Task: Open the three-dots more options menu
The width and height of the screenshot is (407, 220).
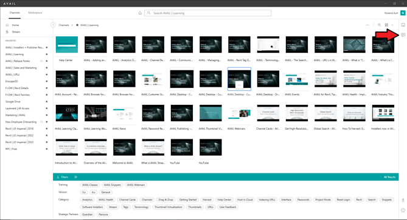Action: point(367,25)
